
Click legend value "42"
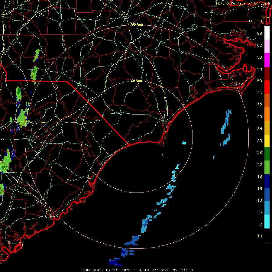[x=260, y=105]
